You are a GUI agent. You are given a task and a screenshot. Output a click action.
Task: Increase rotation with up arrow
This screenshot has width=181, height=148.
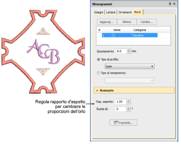pos(128,108)
